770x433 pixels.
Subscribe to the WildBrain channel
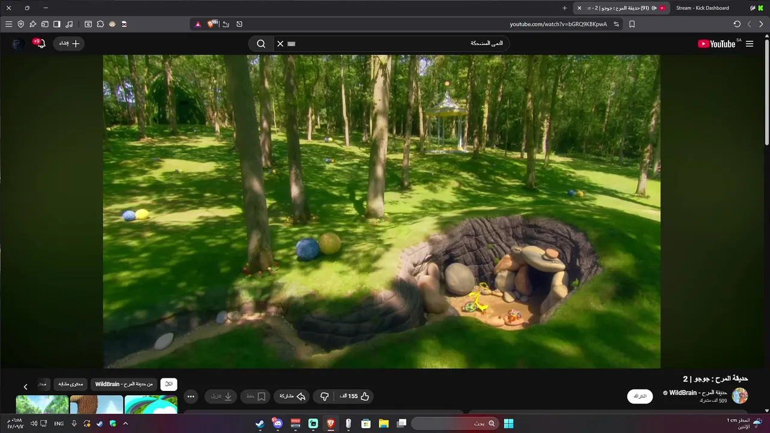[639, 396]
